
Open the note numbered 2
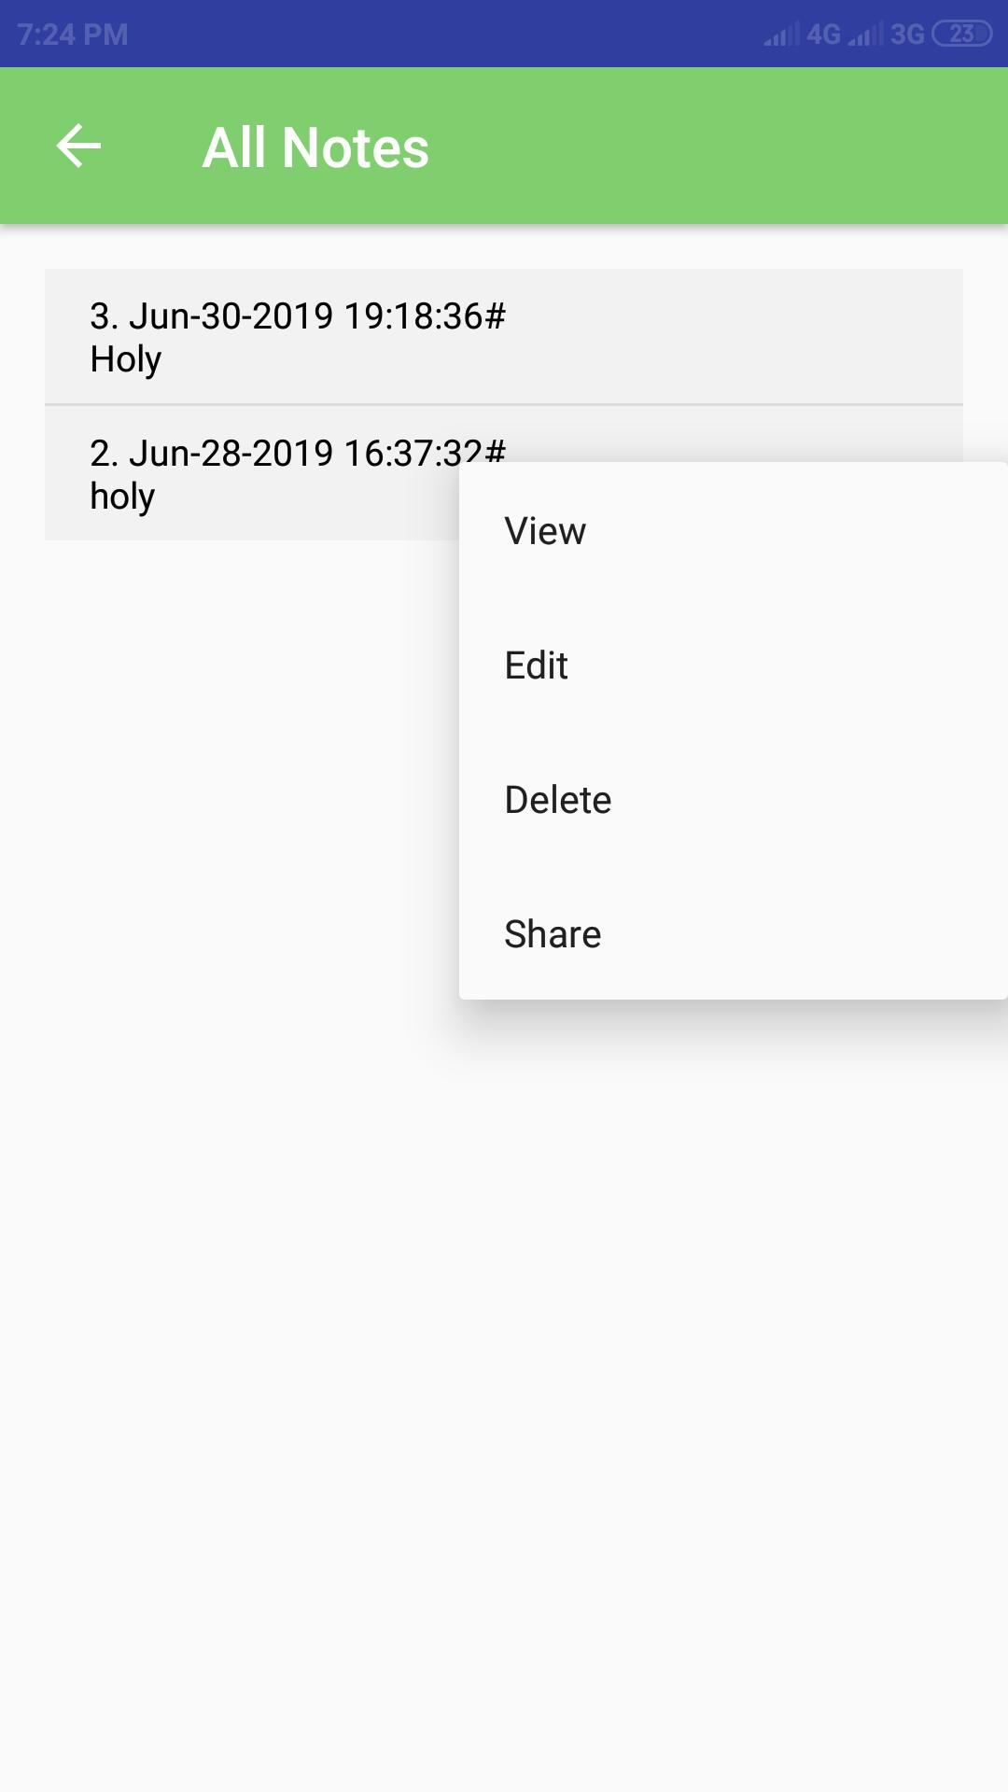[252, 473]
